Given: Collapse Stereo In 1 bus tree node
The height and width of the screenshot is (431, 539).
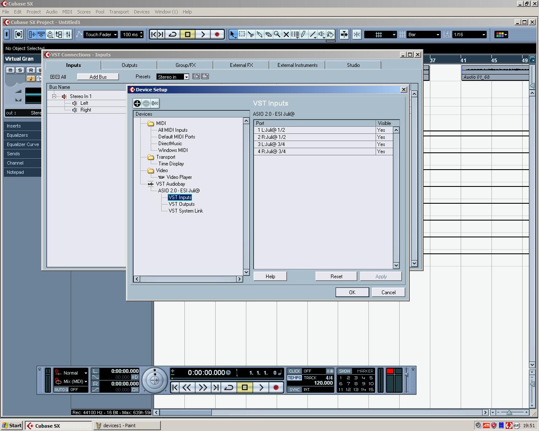Looking at the screenshot, I should pyautogui.click(x=54, y=96).
